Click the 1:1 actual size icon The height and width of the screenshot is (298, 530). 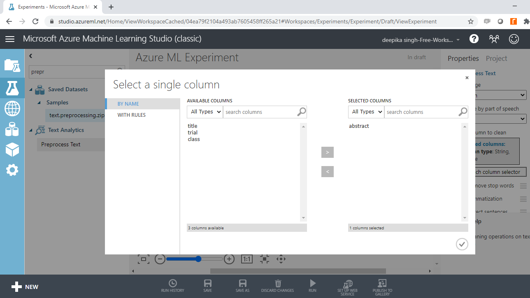point(246,259)
